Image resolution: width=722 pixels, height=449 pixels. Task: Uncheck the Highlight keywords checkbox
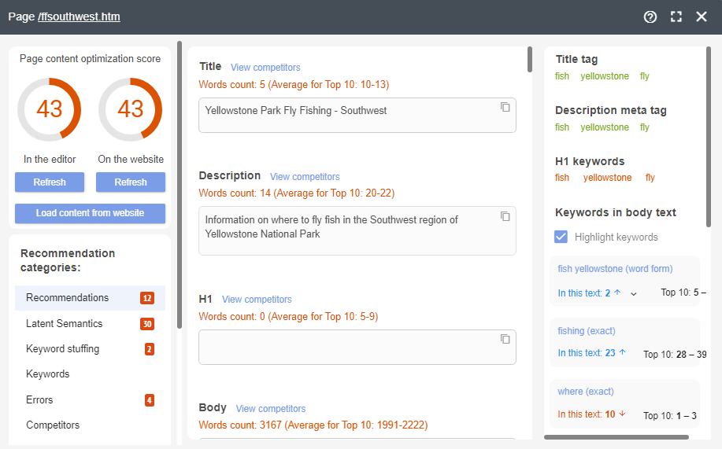561,237
